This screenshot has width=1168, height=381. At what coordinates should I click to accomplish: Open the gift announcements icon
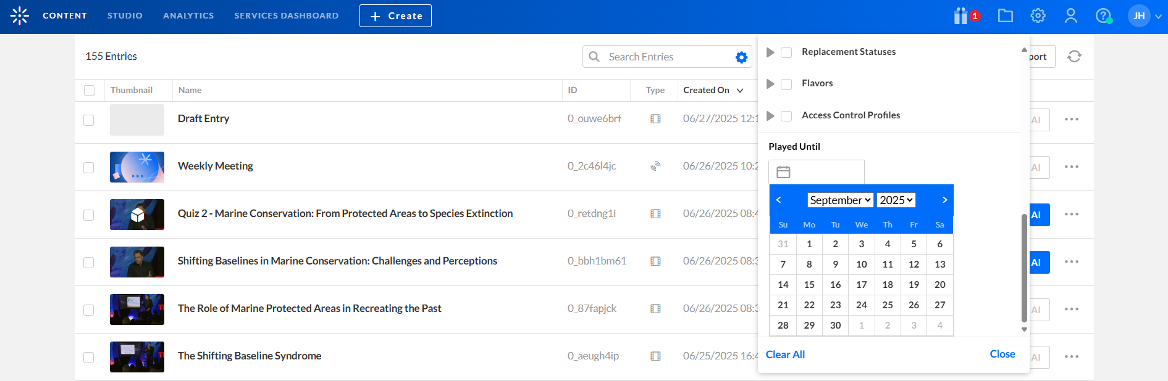tap(961, 16)
